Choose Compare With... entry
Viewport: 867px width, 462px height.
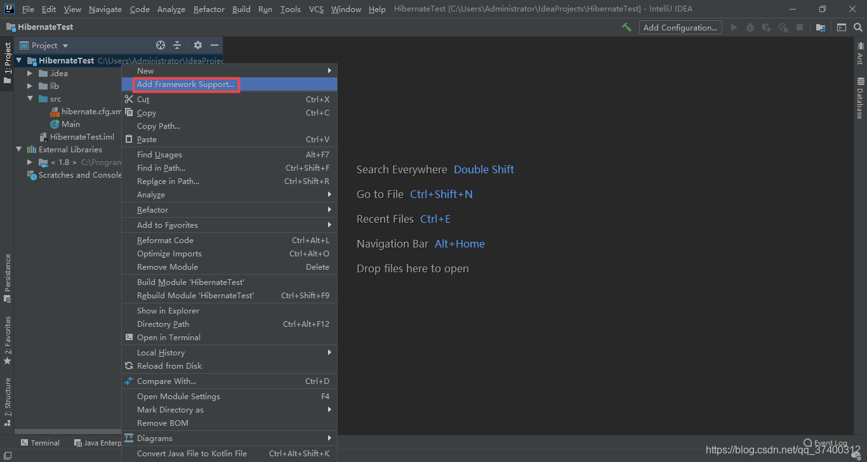(229, 381)
